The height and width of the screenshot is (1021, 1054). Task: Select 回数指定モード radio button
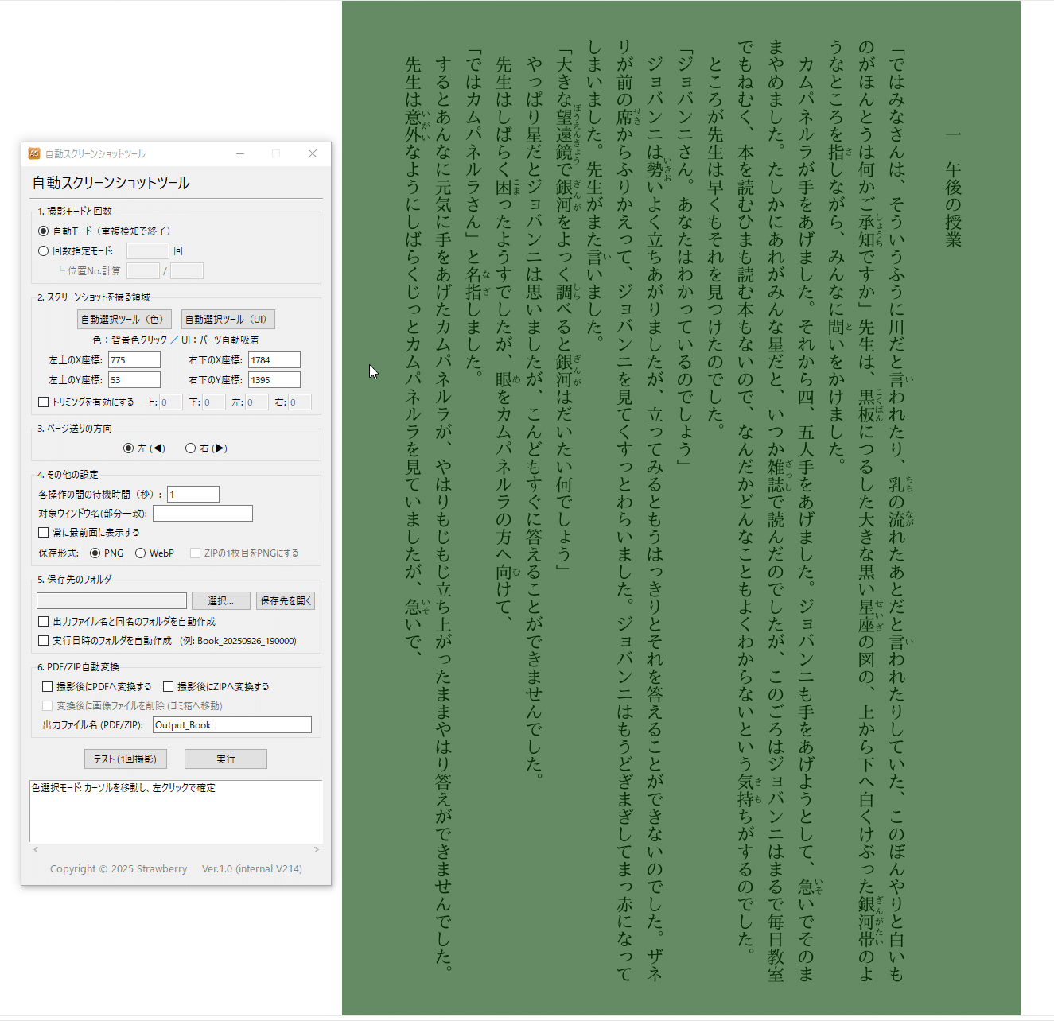click(x=44, y=251)
